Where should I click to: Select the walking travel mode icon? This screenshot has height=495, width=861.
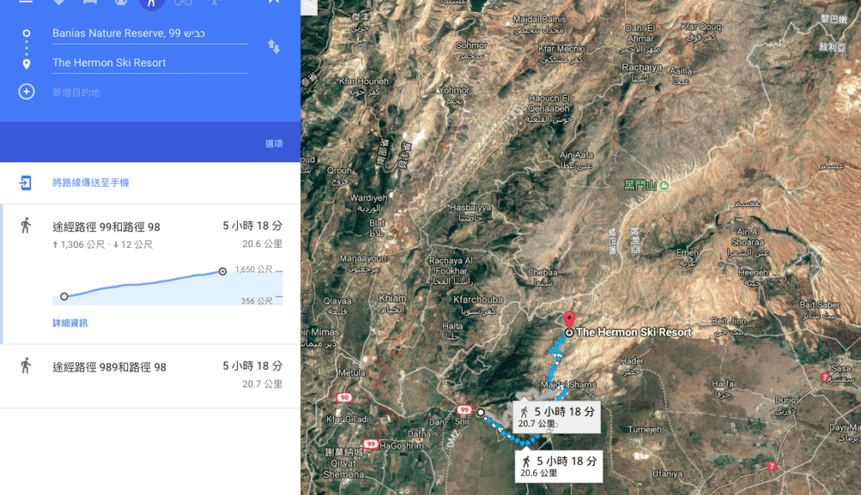[x=151, y=3]
